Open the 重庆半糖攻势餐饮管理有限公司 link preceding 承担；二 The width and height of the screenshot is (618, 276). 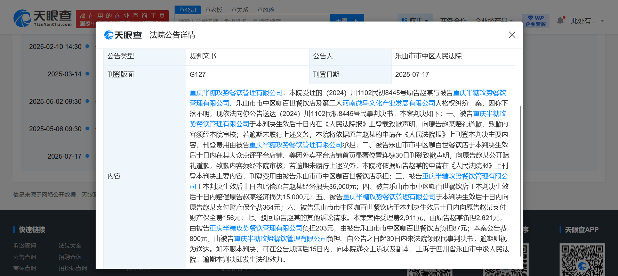tap(296, 145)
